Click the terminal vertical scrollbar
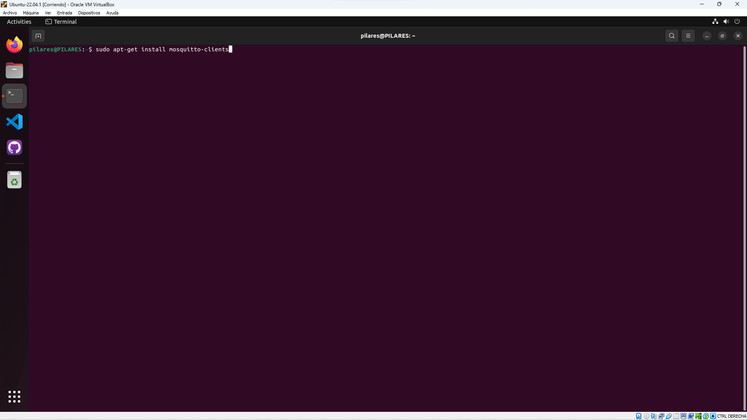This screenshot has height=420, width=747. point(744,227)
